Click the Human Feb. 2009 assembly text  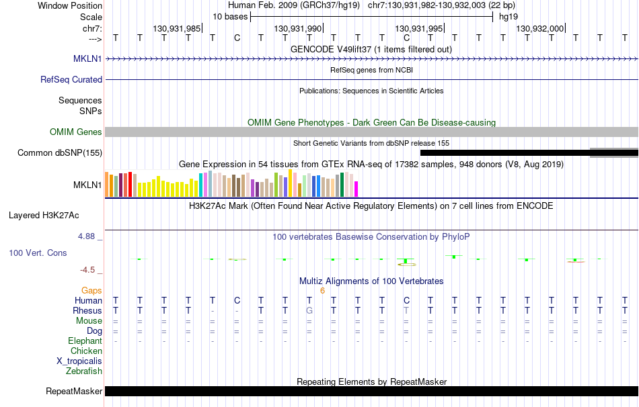(x=294, y=5)
